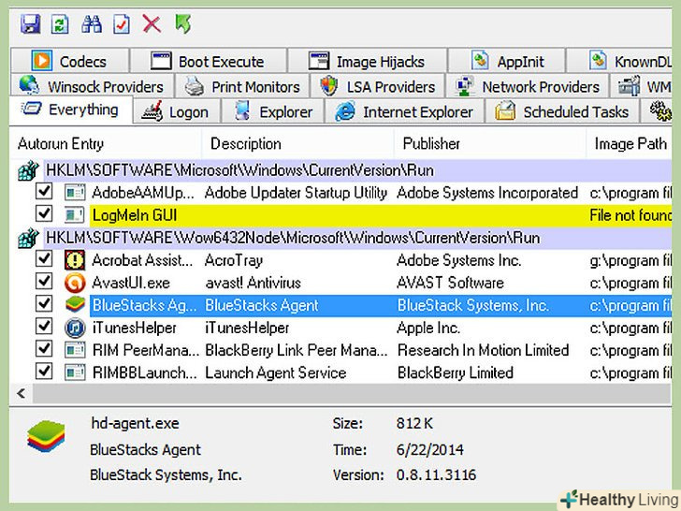
Task: Click the Properties checkmark page icon
Action: (x=122, y=24)
